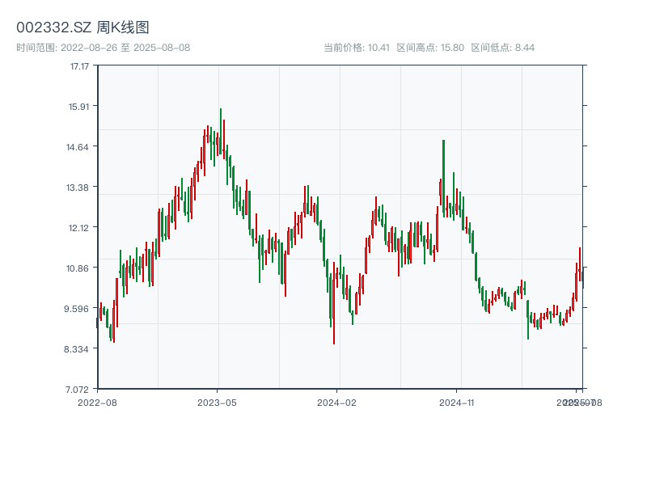Image resolution: width=647 pixels, height=485 pixels.
Task: Click the x-axis label 2024-11
Action: pyautogui.click(x=456, y=403)
